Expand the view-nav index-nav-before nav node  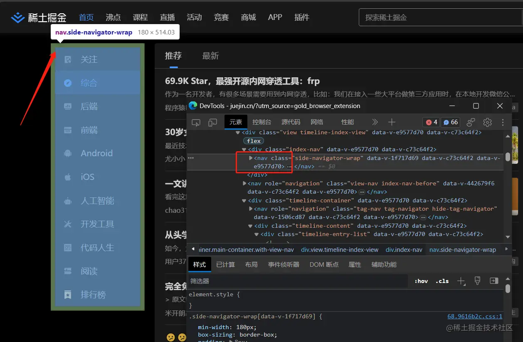click(x=244, y=183)
